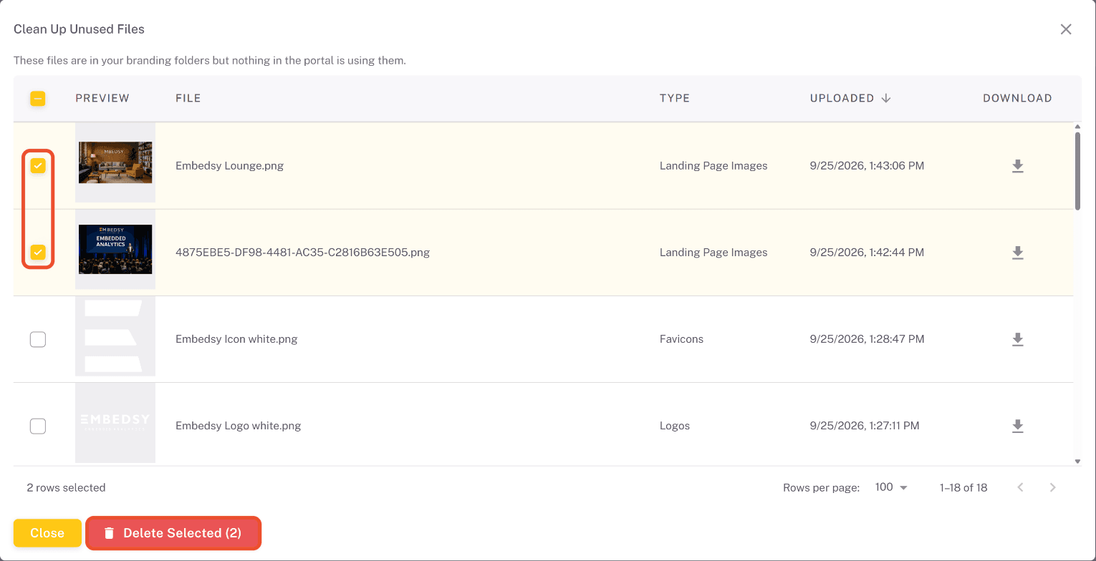This screenshot has height=561, width=1096.
Task: Sort by the Uploaded column header
Action: (842, 98)
